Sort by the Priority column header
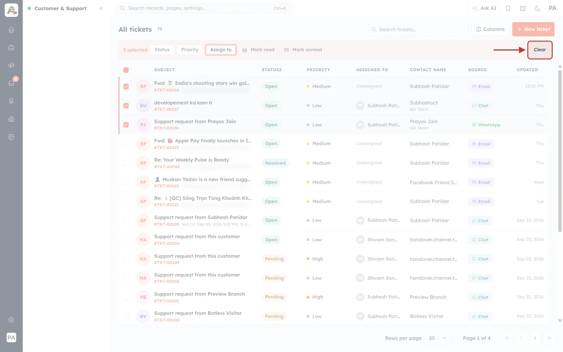563x352 pixels. (318, 70)
